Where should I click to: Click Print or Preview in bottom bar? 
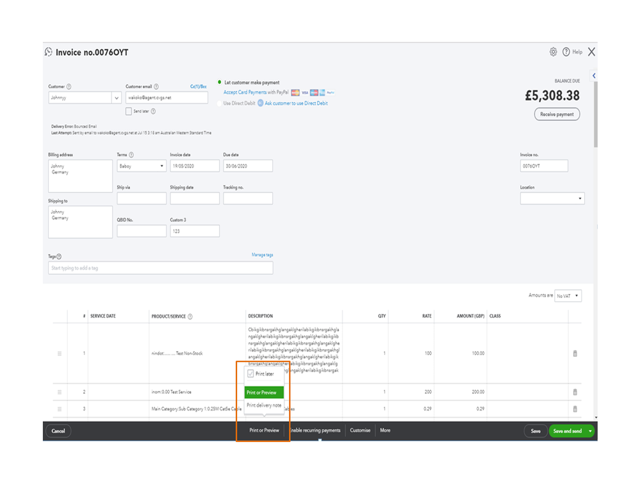pos(264,430)
